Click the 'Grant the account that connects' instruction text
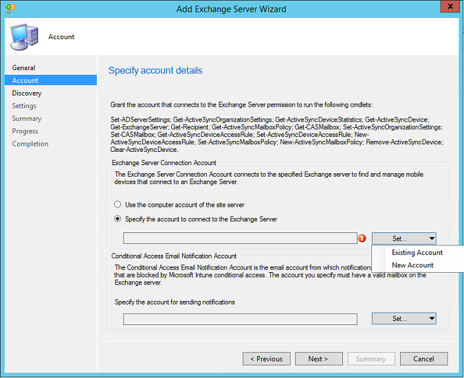 point(241,104)
